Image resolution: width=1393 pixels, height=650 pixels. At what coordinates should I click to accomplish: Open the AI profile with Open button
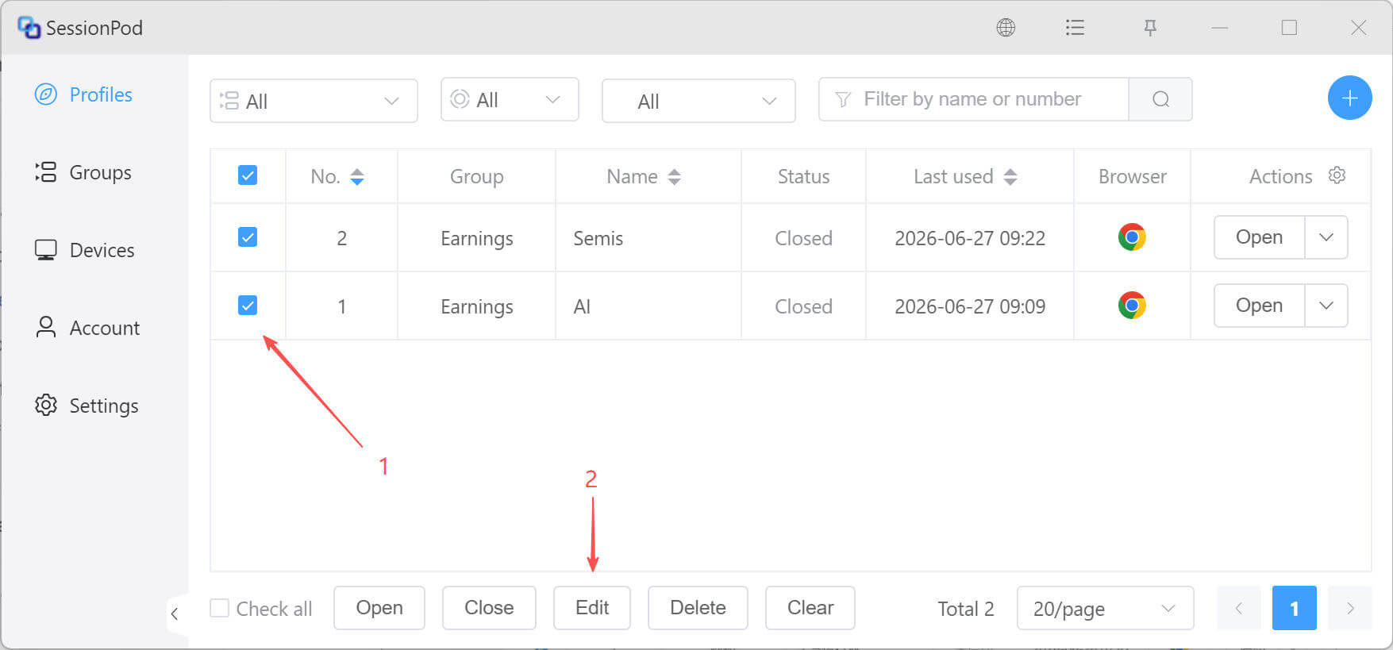click(1259, 306)
